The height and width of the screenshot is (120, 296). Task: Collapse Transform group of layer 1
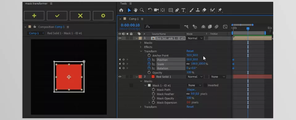point(141,51)
